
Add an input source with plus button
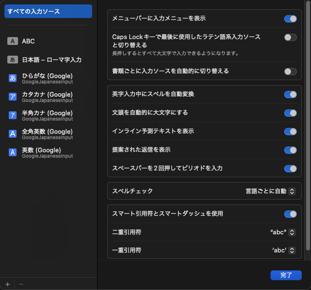(x=7, y=284)
